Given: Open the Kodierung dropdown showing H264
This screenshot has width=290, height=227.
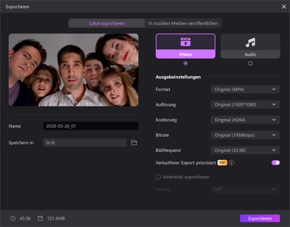Looking at the screenshot, I should click(x=245, y=120).
